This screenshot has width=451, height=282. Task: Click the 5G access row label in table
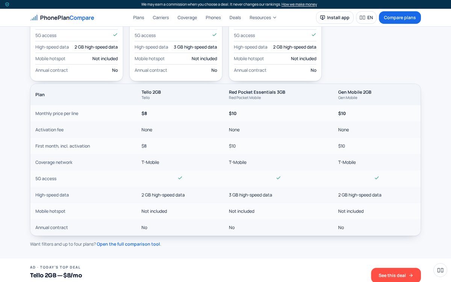pyautogui.click(x=46, y=179)
